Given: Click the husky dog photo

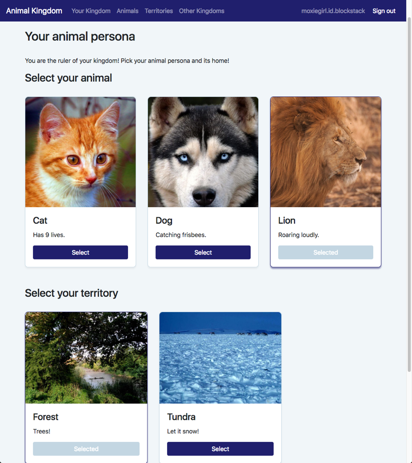Looking at the screenshot, I should click(x=203, y=152).
